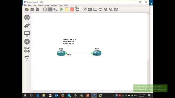
Task: Open console to all devices
Action: tap(56, 10)
